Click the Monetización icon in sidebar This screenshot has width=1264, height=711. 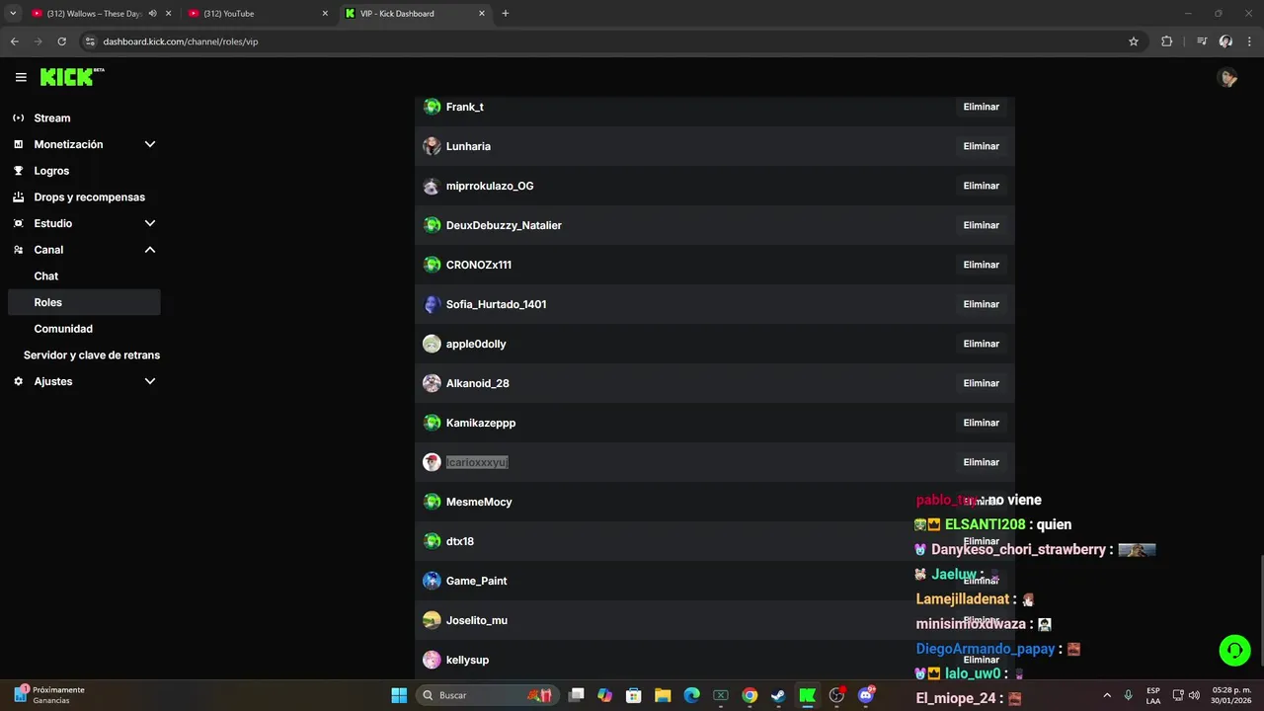coord(18,144)
